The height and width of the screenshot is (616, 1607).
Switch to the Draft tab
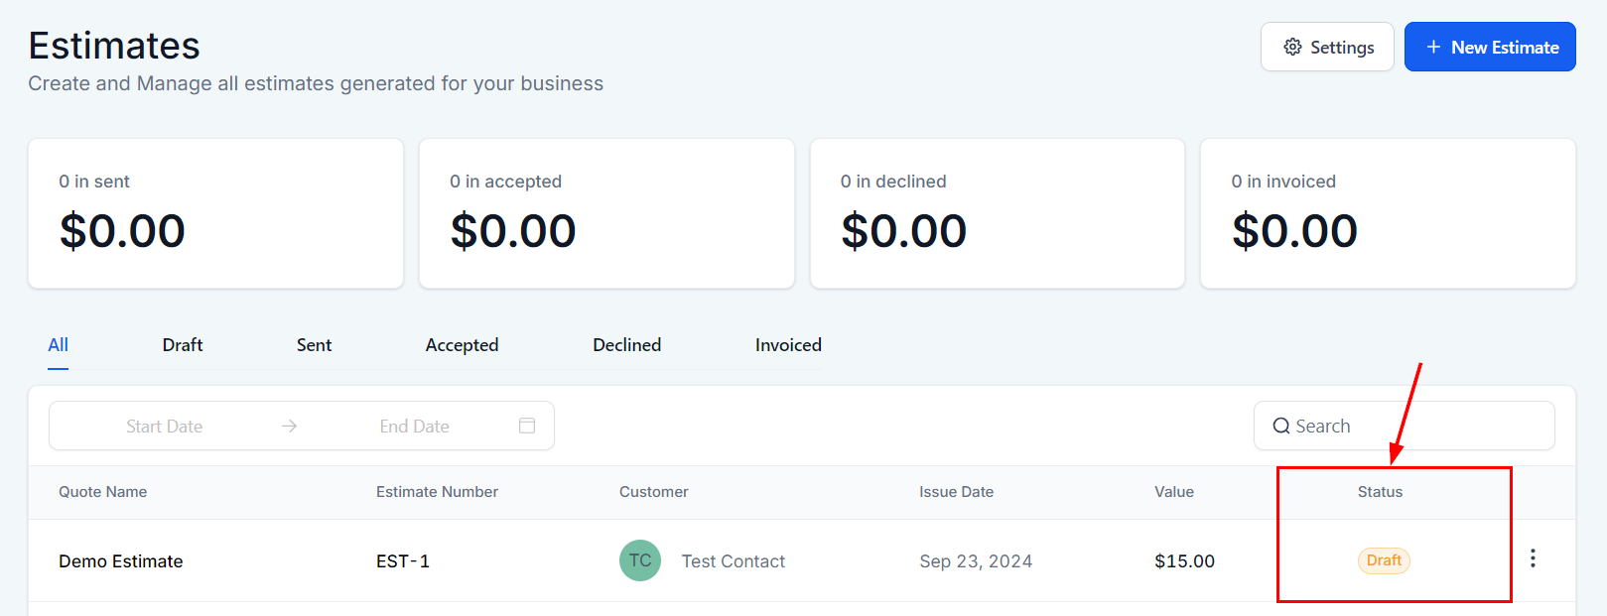(x=183, y=345)
